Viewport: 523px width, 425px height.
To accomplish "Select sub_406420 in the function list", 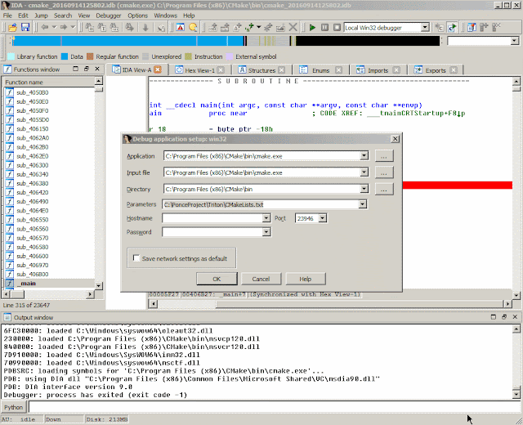I will (x=33, y=193).
